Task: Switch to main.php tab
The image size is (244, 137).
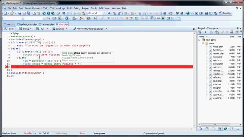Action: click(10, 24)
